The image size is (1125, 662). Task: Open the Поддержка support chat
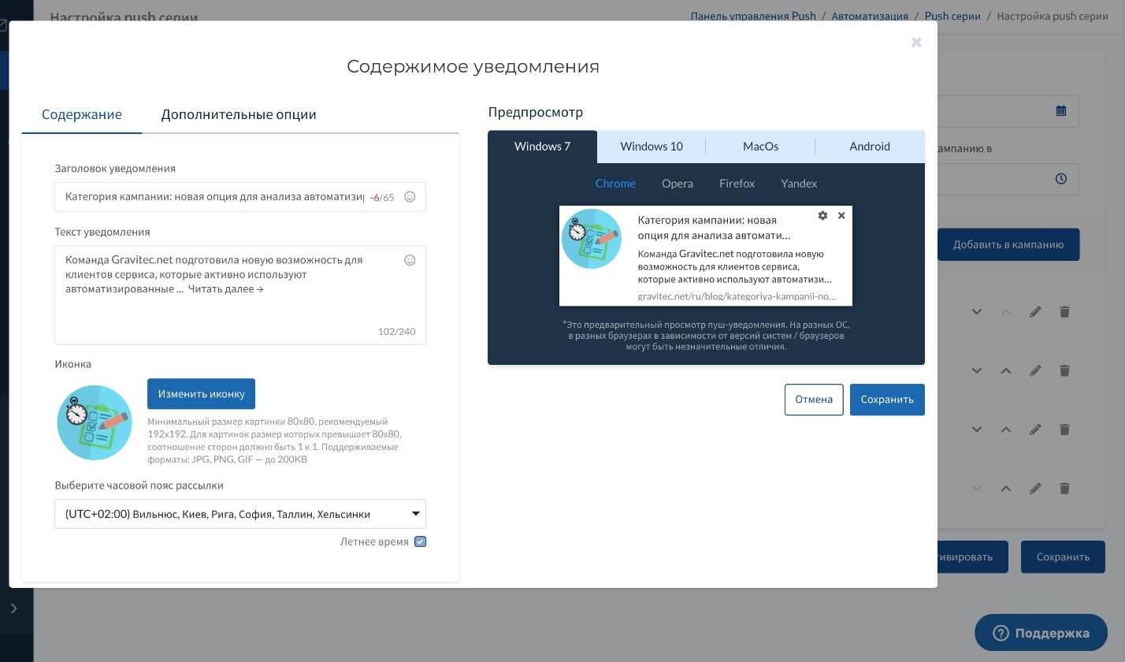coord(1041,633)
